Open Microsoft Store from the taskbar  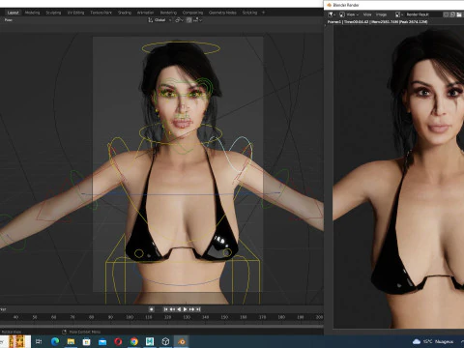coord(86,341)
